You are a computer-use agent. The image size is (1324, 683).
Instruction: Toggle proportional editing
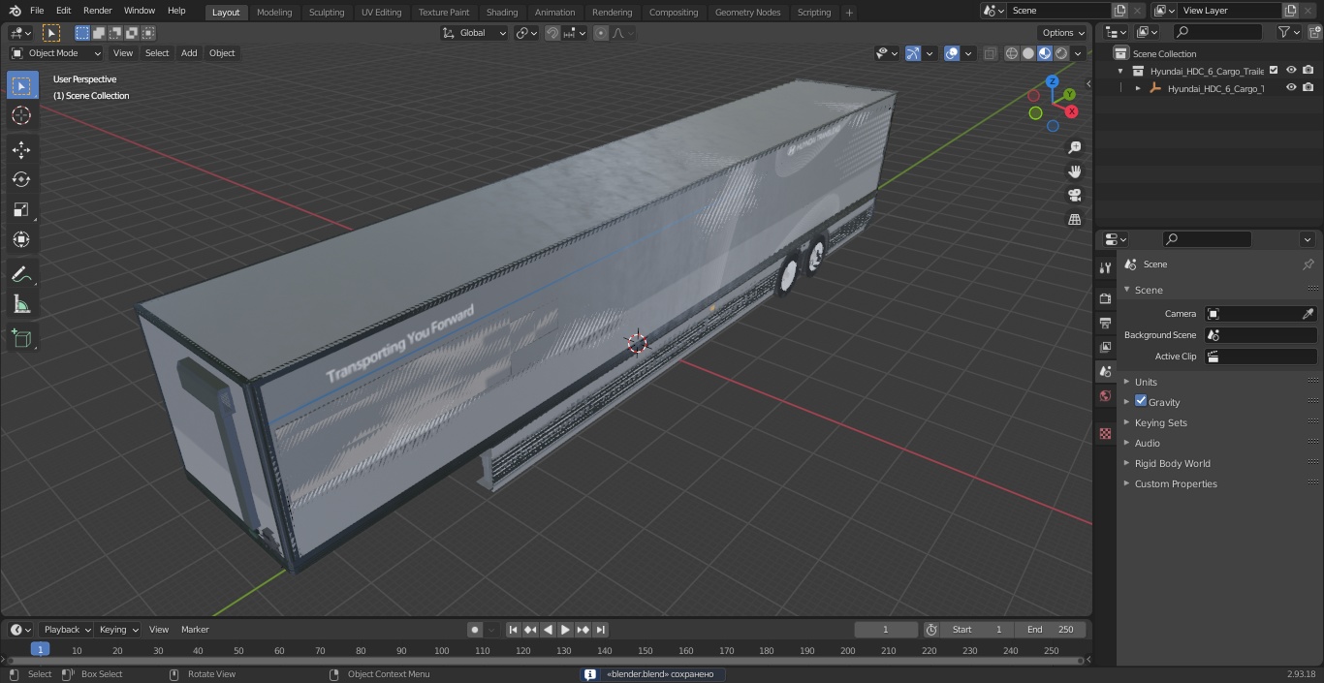601,33
